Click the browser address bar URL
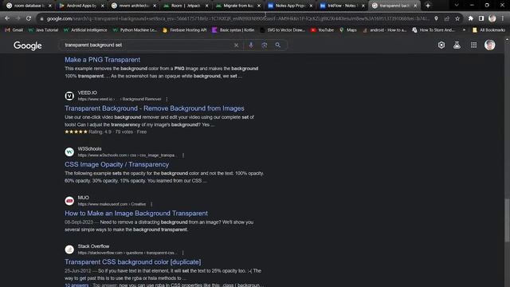This screenshot has width=510, height=287. (237, 19)
